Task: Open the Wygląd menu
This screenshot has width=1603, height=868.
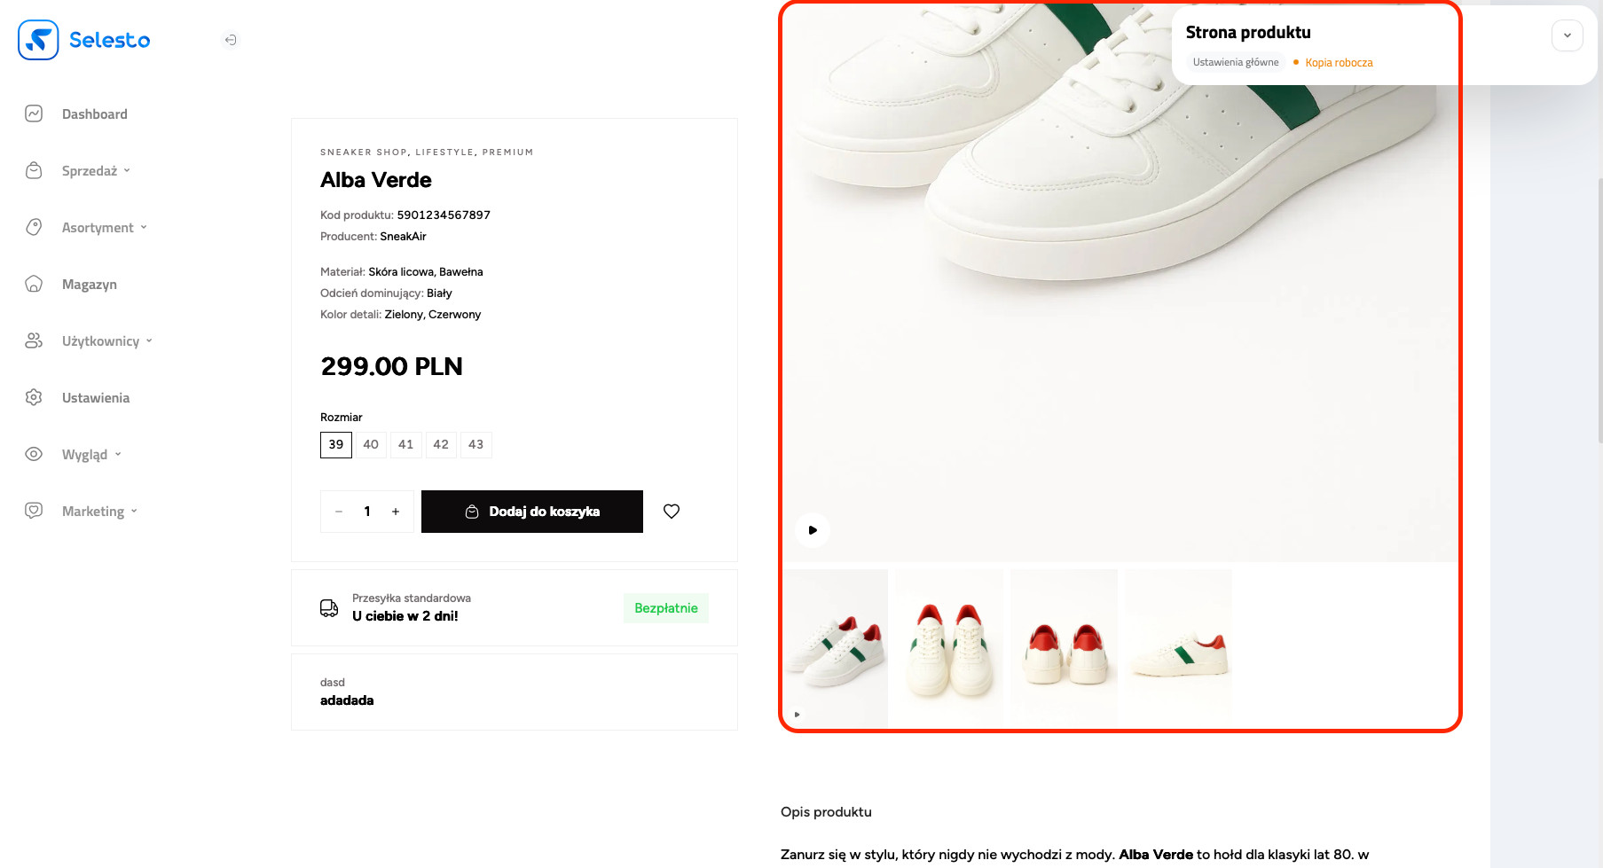Action: pos(90,455)
